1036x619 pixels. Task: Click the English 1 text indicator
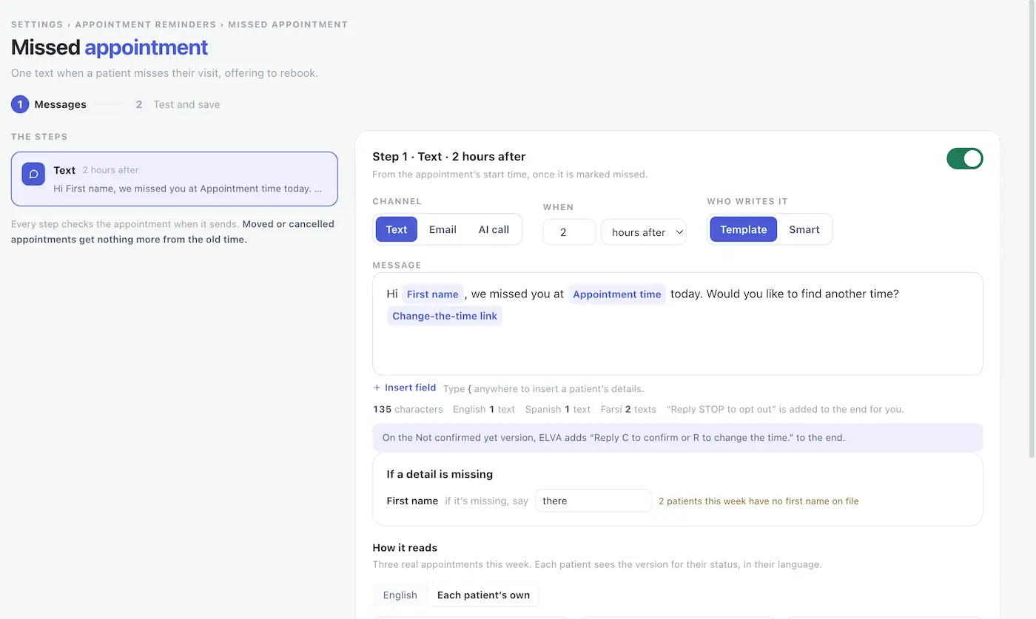[484, 409]
